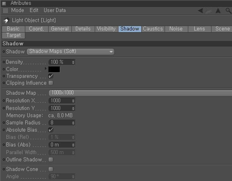The height and width of the screenshot is (181, 232).
Task: Click the Sample Radius value field
Action: [x=62, y=123]
